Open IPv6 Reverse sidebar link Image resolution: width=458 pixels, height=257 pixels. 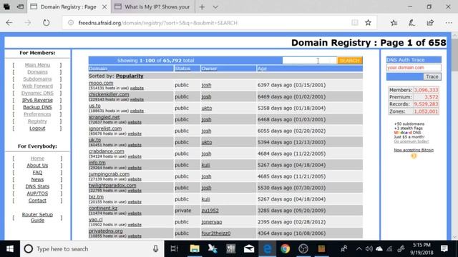[37, 100]
